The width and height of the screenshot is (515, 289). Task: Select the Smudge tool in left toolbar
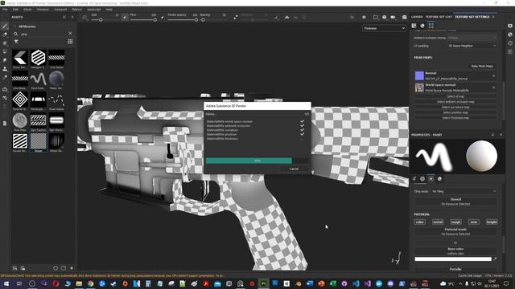coord(5,60)
